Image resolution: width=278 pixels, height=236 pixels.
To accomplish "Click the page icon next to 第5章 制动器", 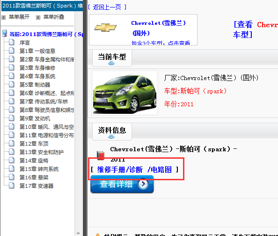I will (12, 84).
